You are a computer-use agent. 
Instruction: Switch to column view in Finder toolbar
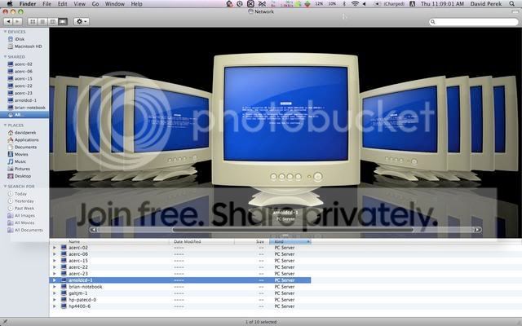point(52,22)
